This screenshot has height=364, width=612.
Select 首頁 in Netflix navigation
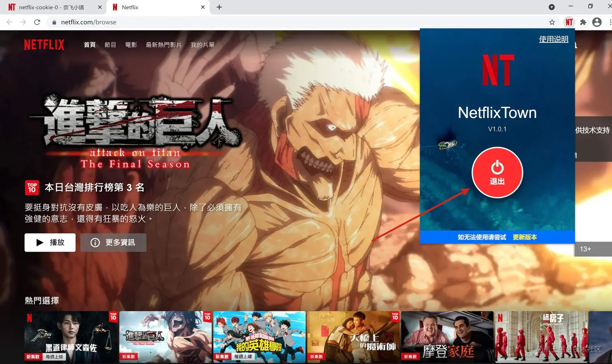pos(89,45)
